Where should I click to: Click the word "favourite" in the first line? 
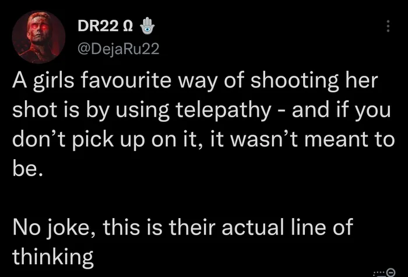pos(125,80)
